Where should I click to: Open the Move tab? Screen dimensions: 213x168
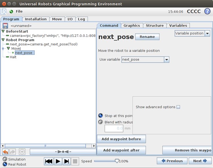click(57, 19)
